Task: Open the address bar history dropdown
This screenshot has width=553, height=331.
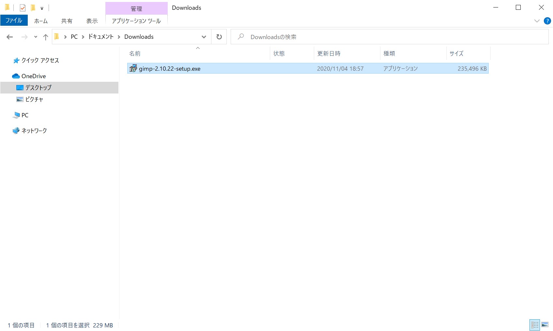Action: pyautogui.click(x=204, y=36)
